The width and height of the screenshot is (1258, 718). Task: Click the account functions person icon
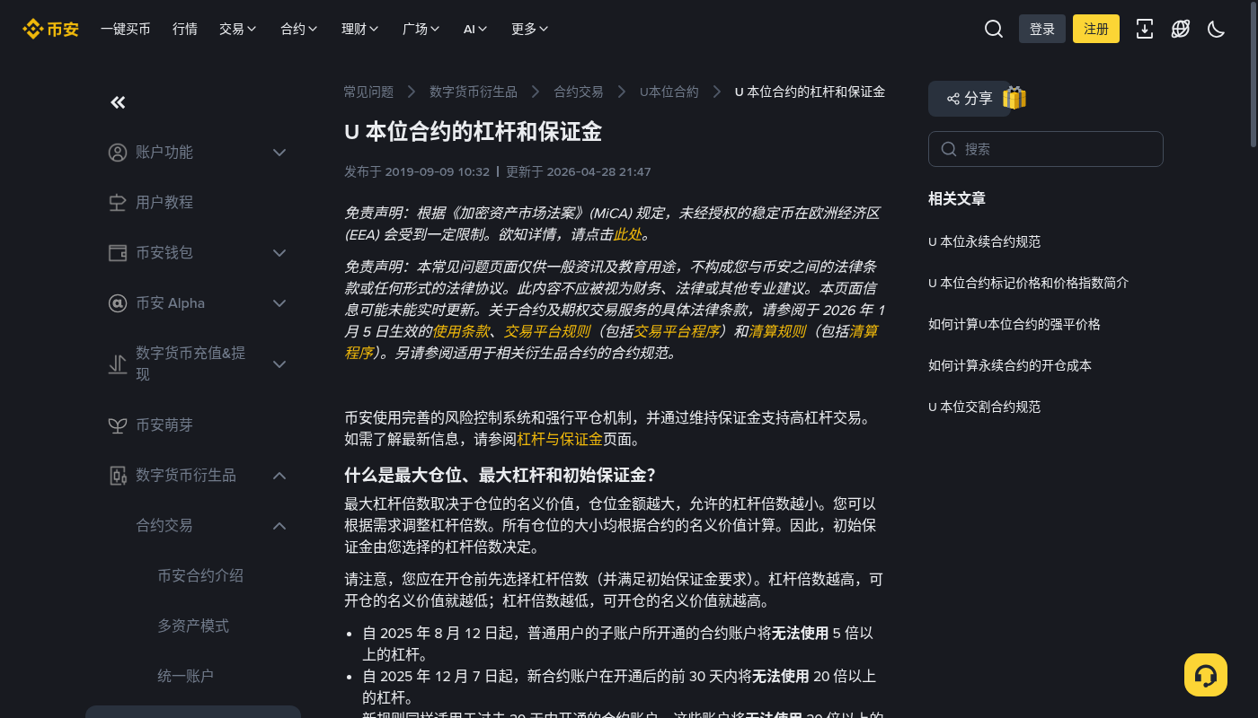coord(118,153)
